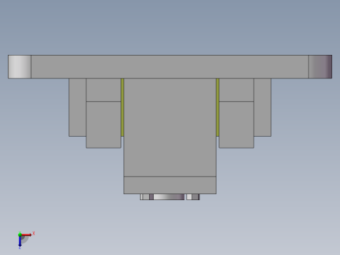This screenshot has height=255, width=340.
Task: Click the red X axis of the triad
Action: coord(27,235)
